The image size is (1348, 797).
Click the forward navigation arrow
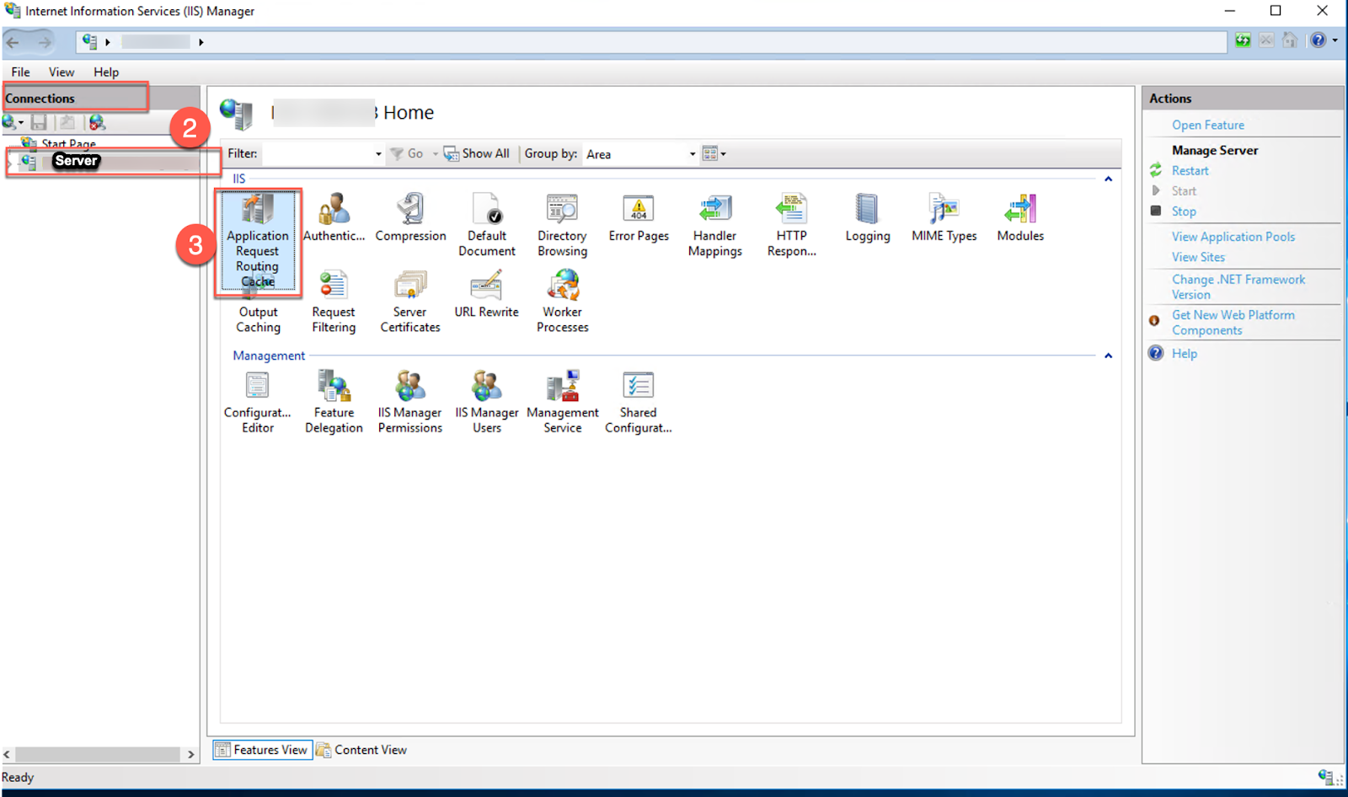tap(45, 42)
